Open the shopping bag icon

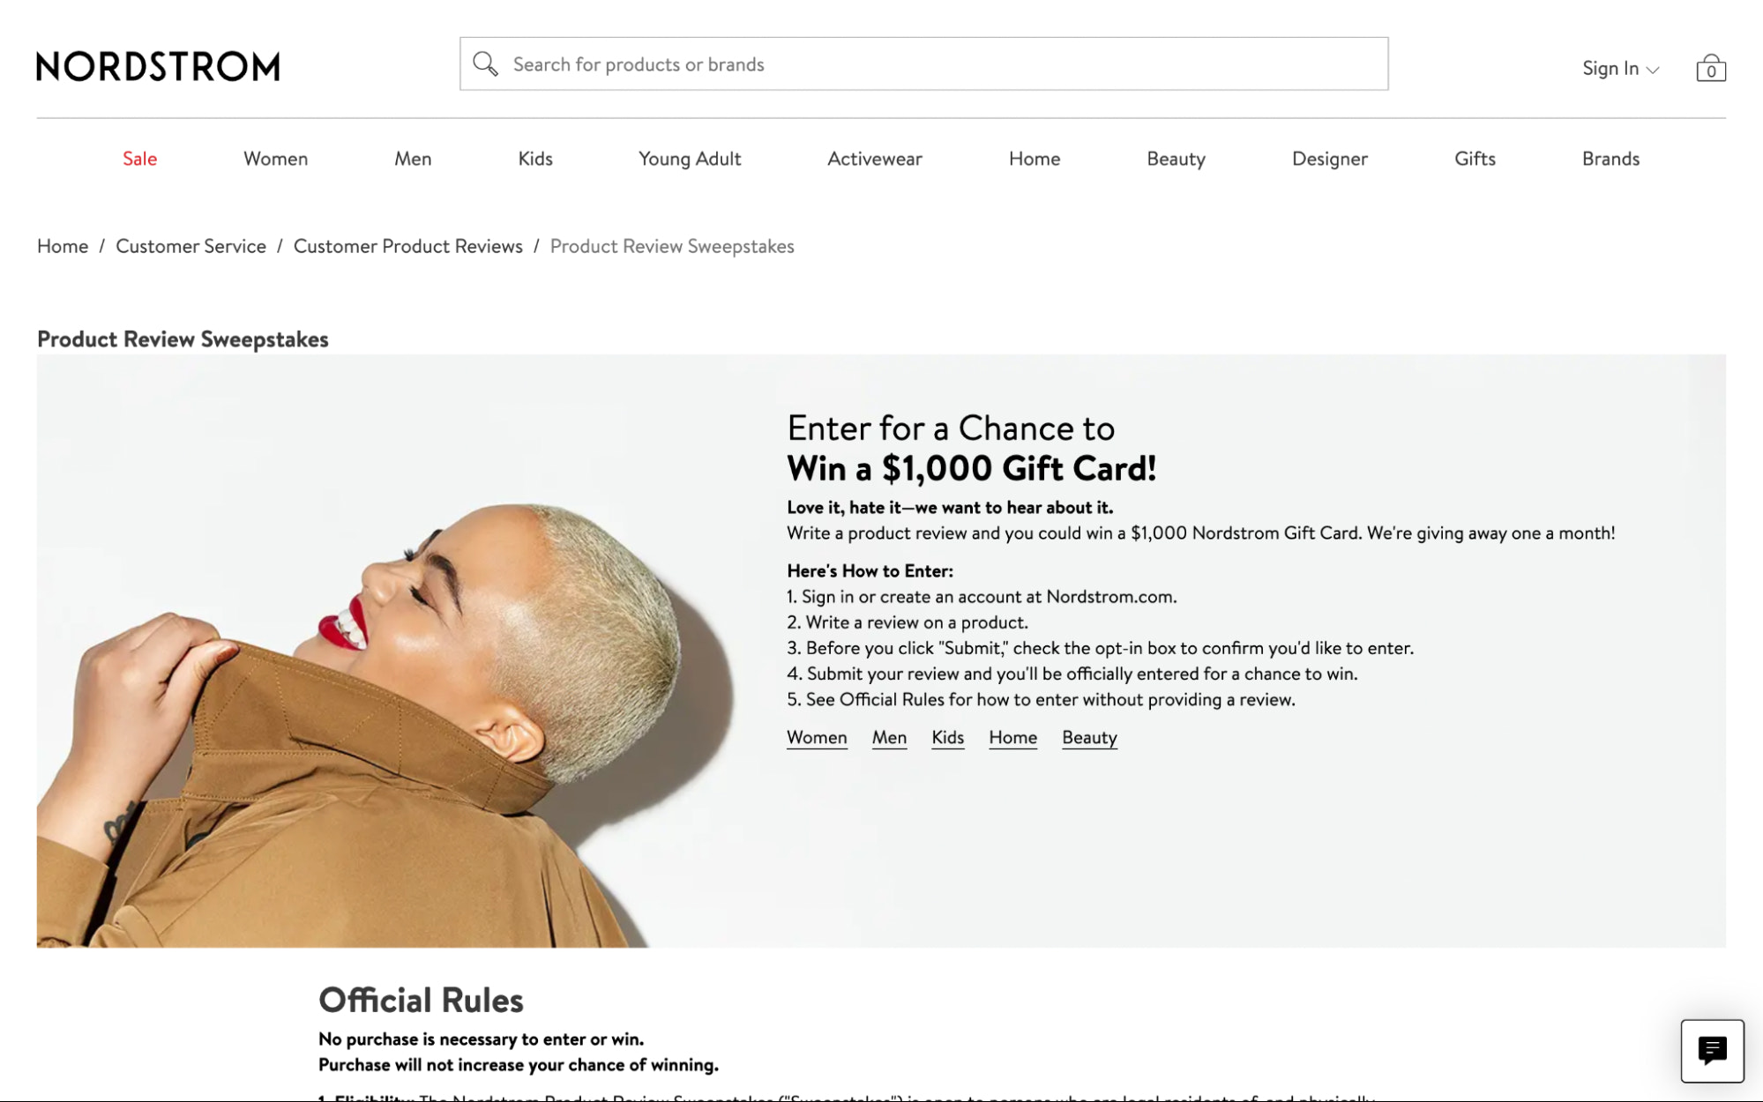(x=1710, y=68)
